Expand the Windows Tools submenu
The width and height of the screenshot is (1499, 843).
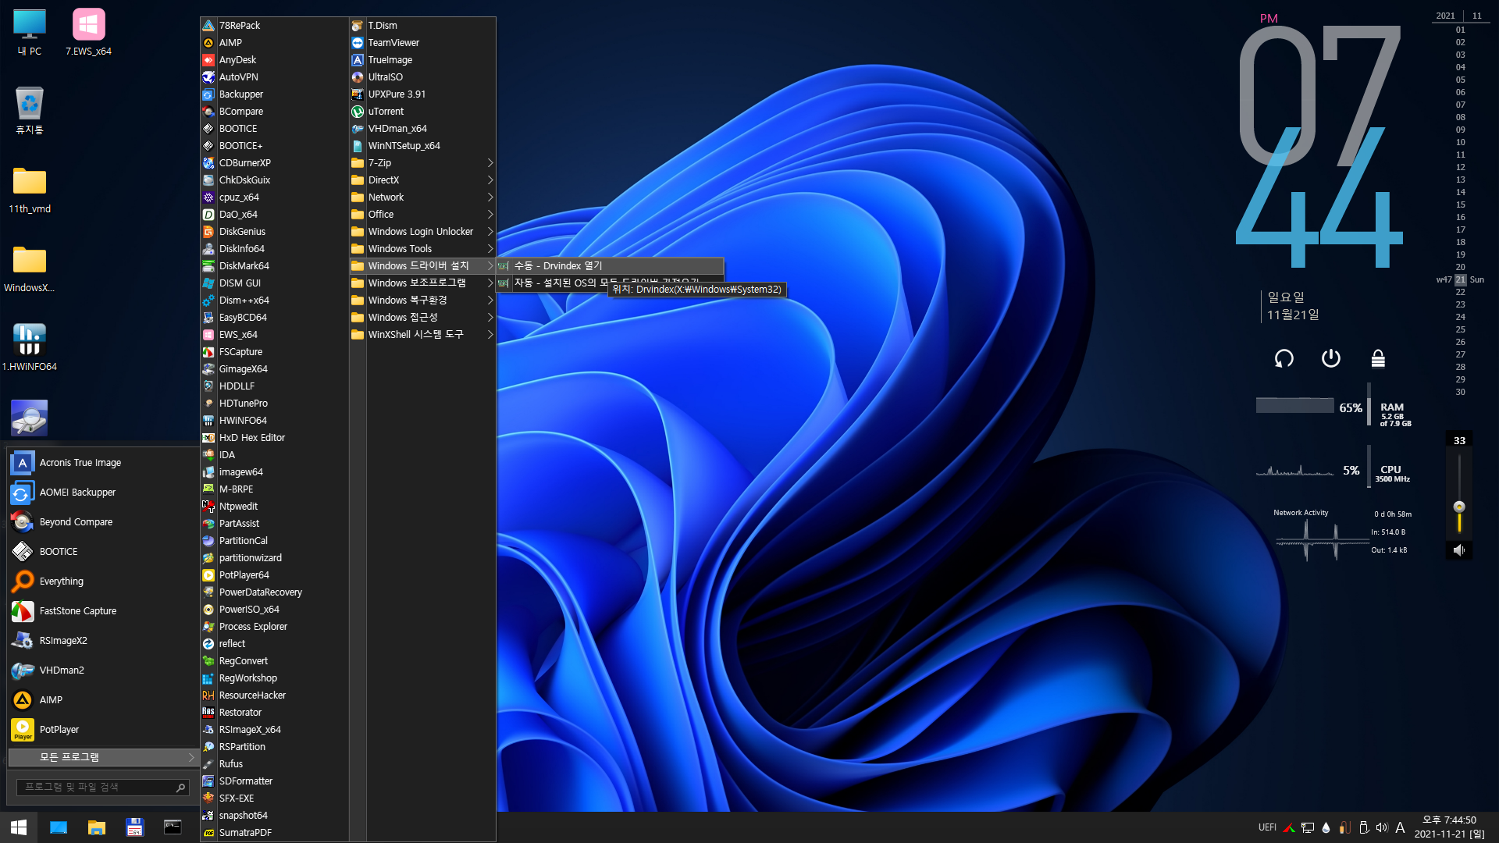point(422,249)
